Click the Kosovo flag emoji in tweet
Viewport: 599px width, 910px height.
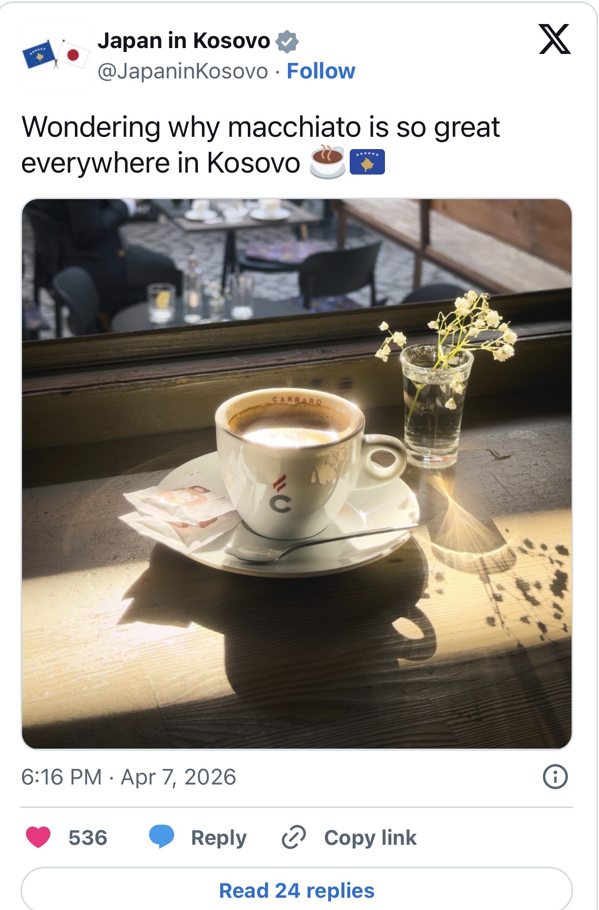point(367,162)
